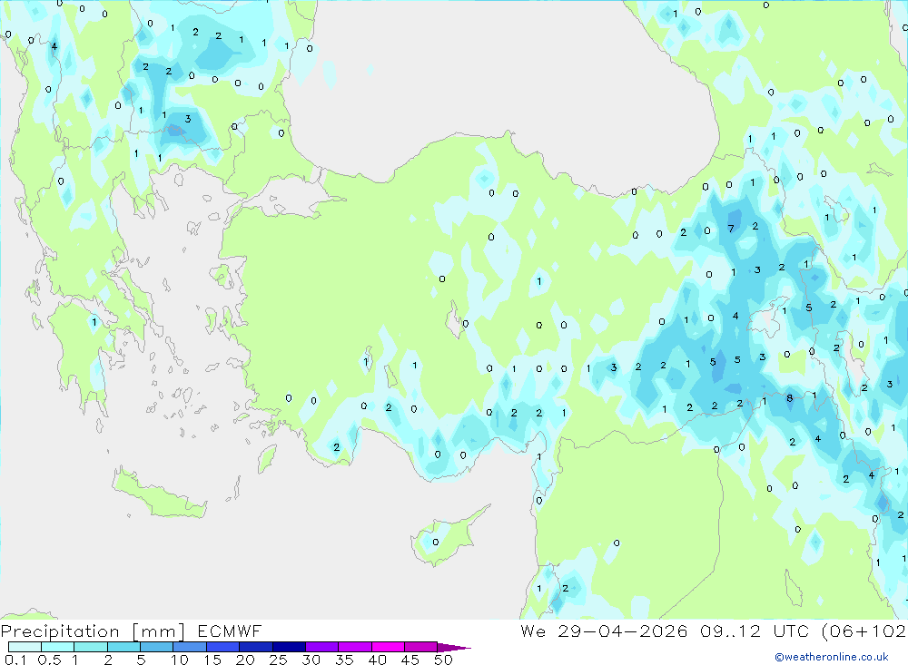
Task: Click the 'ECMWF' model label
Action: [x=230, y=631]
